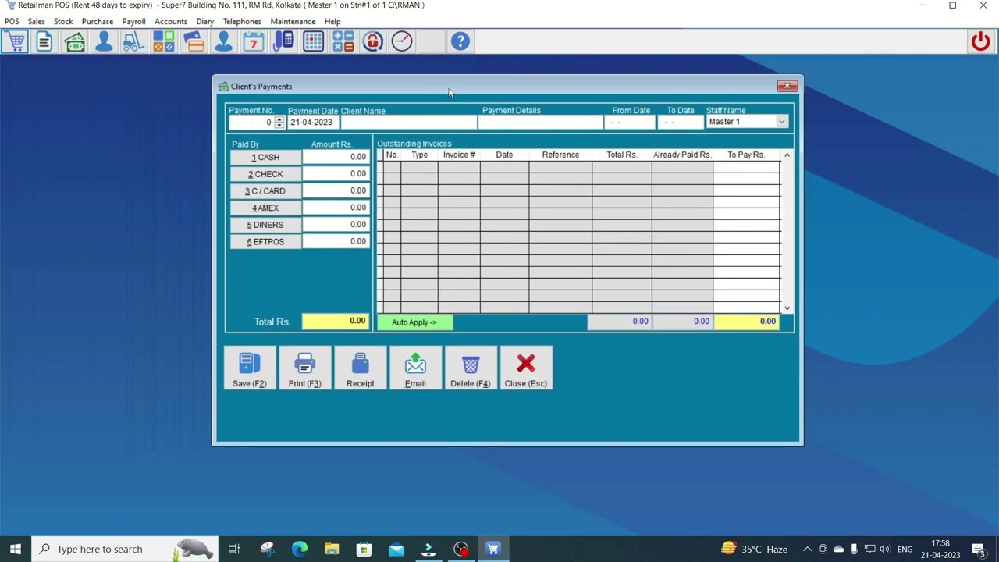
Task: Click the colored squares categories icon
Action: [164, 41]
